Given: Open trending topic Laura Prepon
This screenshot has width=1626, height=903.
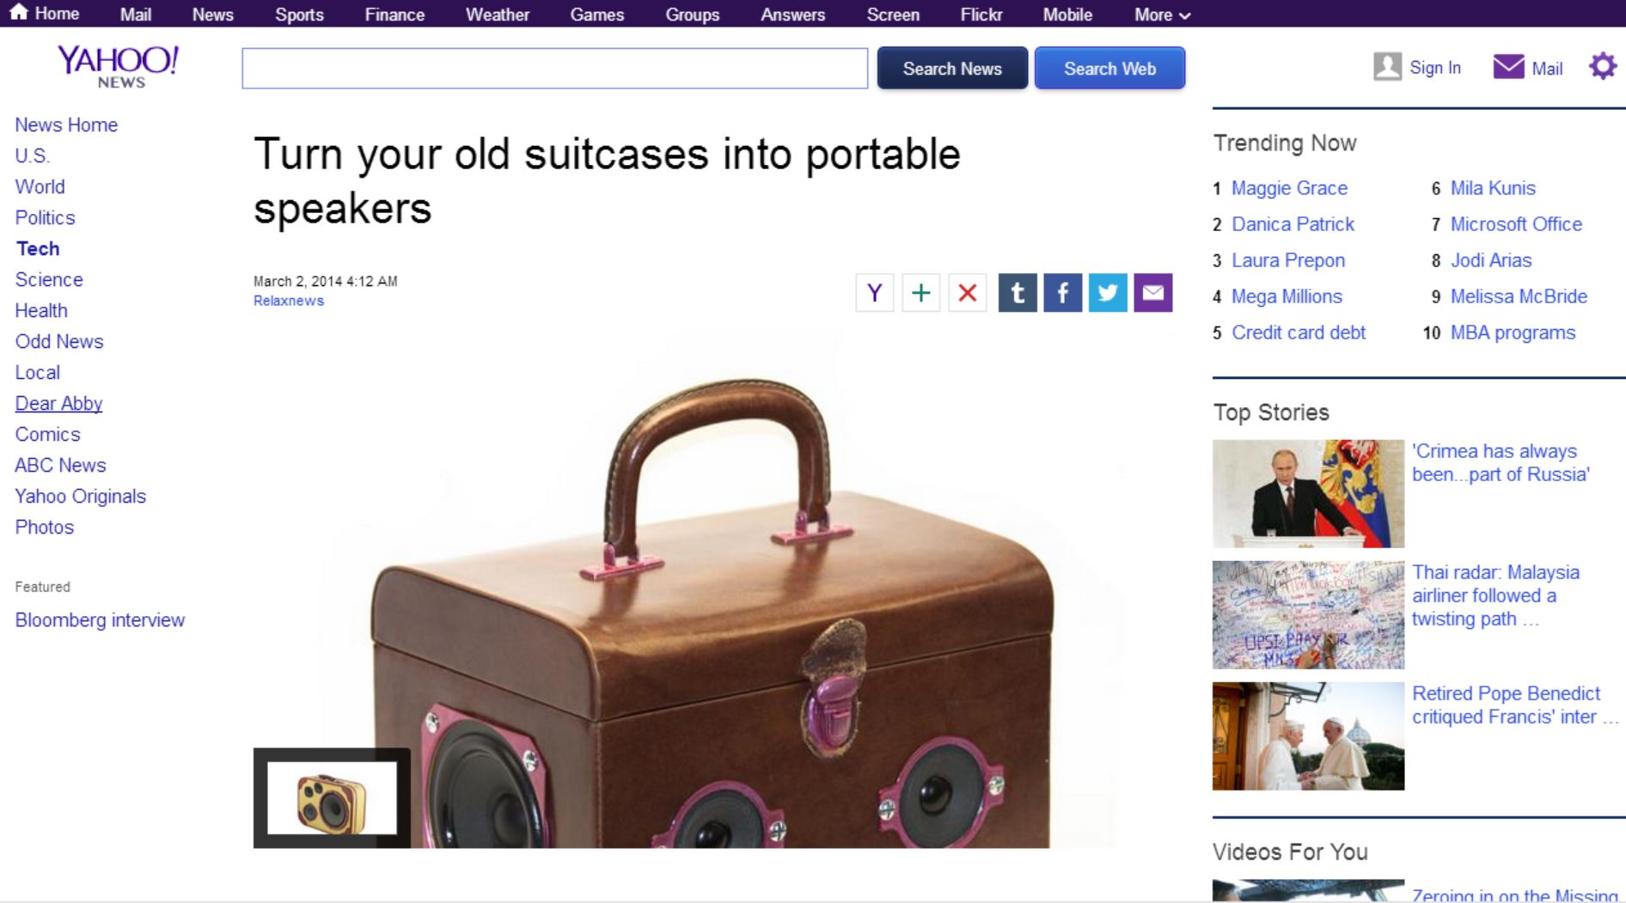Looking at the screenshot, I should pyautogui.click(x=1288, y=260).
